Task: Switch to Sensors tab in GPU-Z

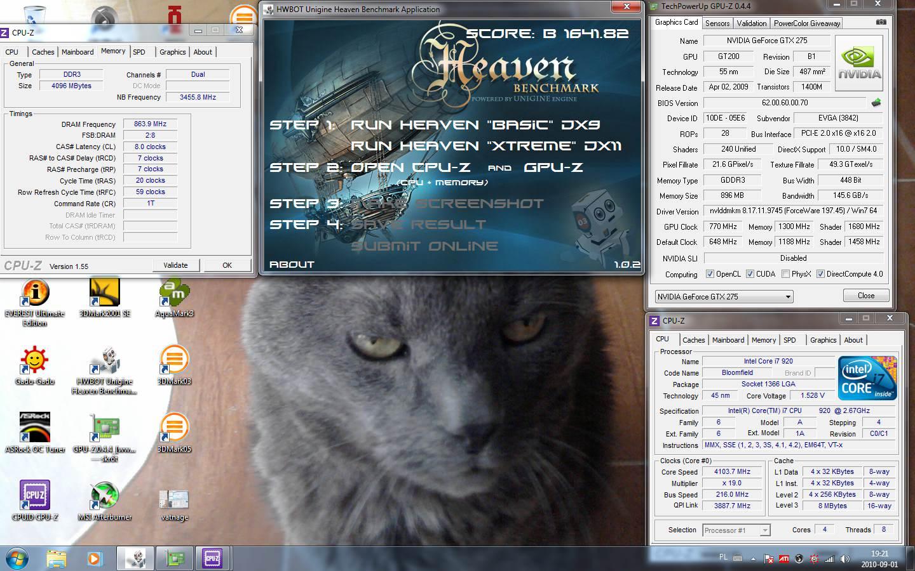Action: point(717,23)
